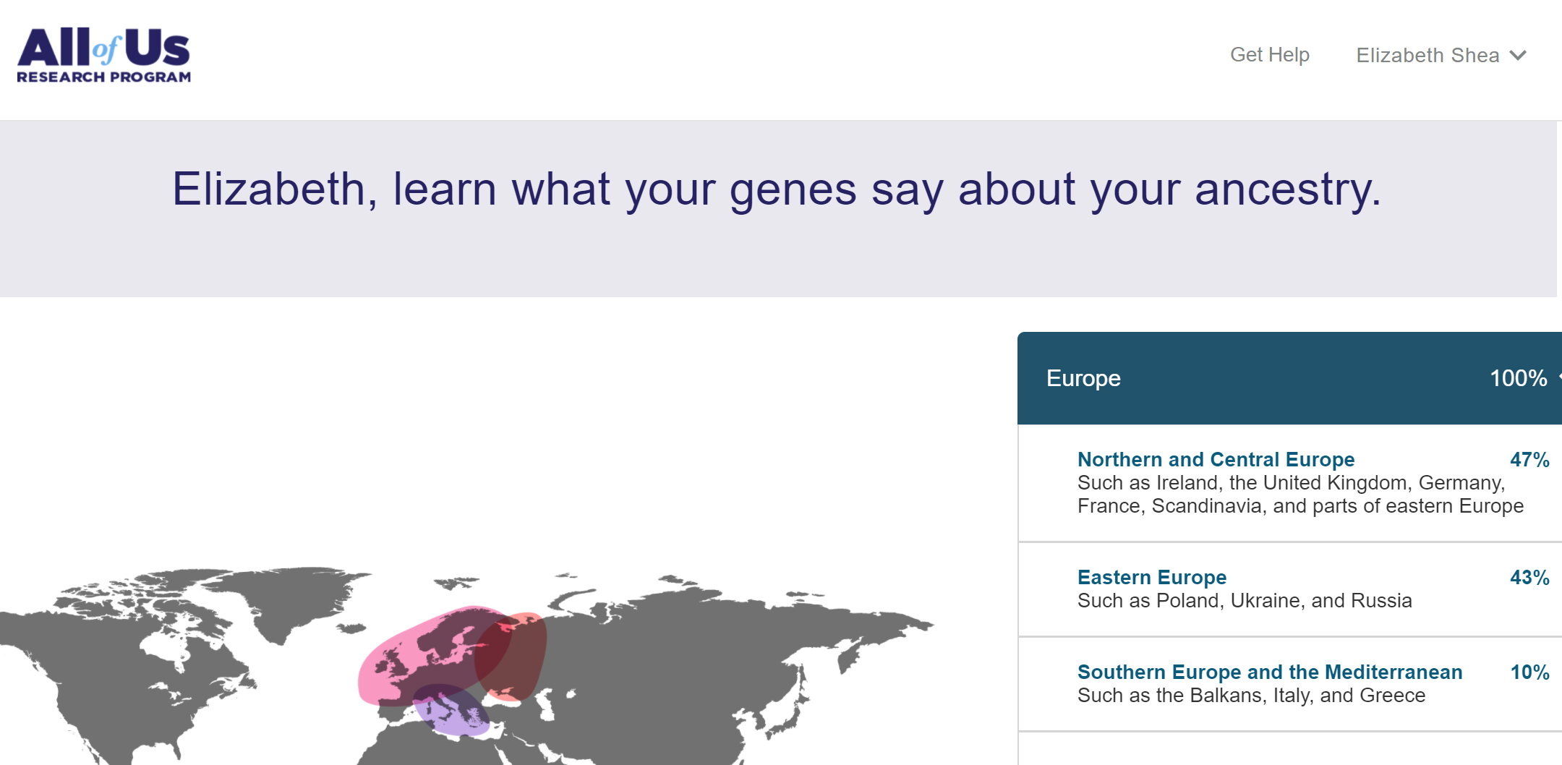Click the 47% ancestry percentage
The height and width of the screenshot is (765, 1562).
[x=1529, y=459]
